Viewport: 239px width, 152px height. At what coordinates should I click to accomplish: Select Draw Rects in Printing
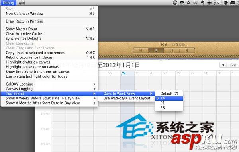point(49,21)
